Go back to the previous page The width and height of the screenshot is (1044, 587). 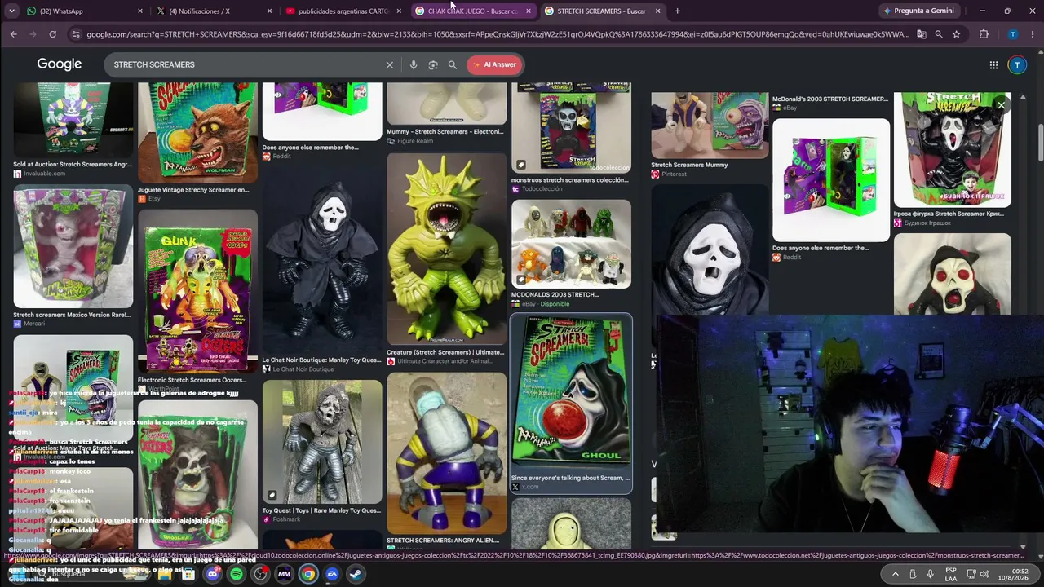click(x=13, y=34)
